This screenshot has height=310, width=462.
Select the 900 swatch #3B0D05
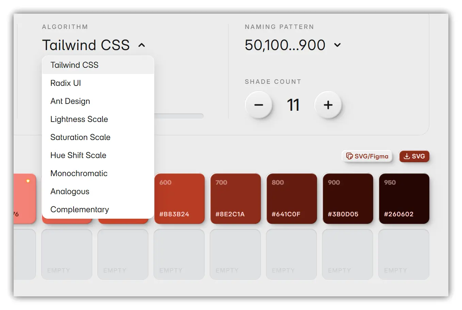pos(348,199)
